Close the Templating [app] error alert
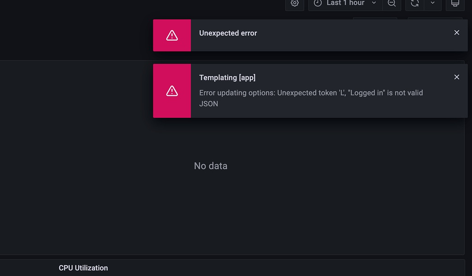This screenshot has width=472, height=276. tap(457, 77)
